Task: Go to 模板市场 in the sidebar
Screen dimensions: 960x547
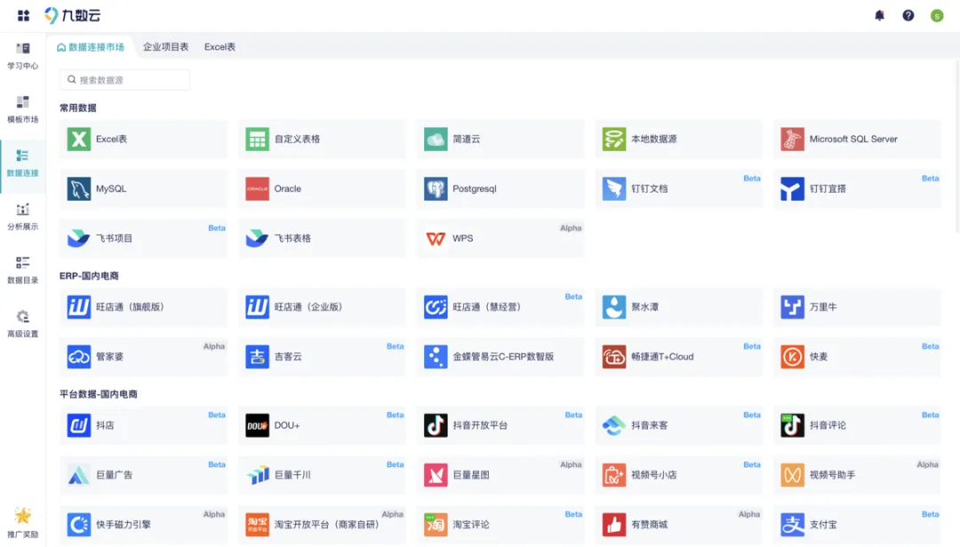Action: (x=23, y=108)
